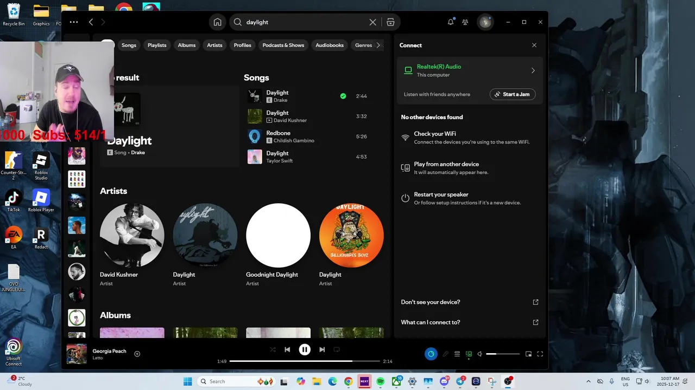695x390 pixels.
Task: Show more filter chips with right chevron
Action: tap(378, 45)
